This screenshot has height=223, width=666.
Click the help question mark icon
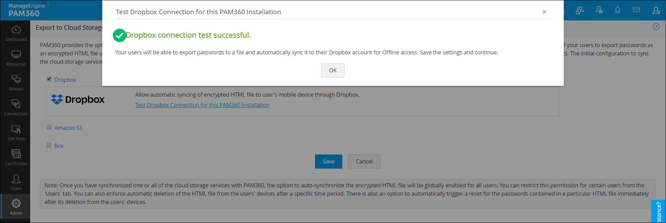656,27
